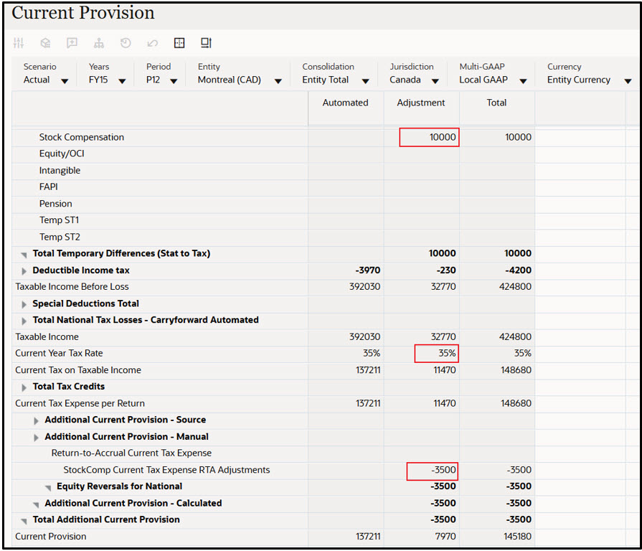Edit StockComp RTA Adjustment cell -3500
The height and width of the screenshot is (551, 642).
tap(433, 471)
